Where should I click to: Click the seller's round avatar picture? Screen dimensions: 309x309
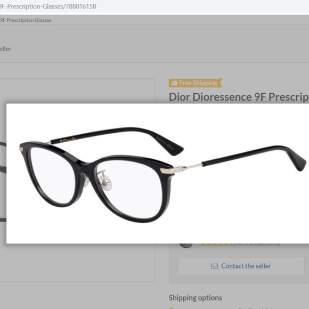pos(185,246)
